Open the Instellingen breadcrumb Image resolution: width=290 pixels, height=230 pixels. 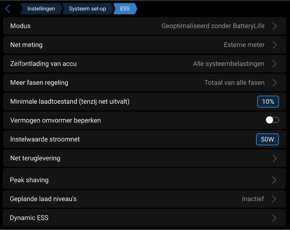click(40, 9)
